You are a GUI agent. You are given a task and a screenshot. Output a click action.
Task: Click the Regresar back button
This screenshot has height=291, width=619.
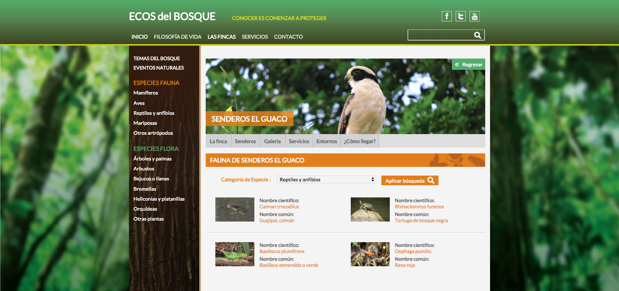[x=468, y=65]
